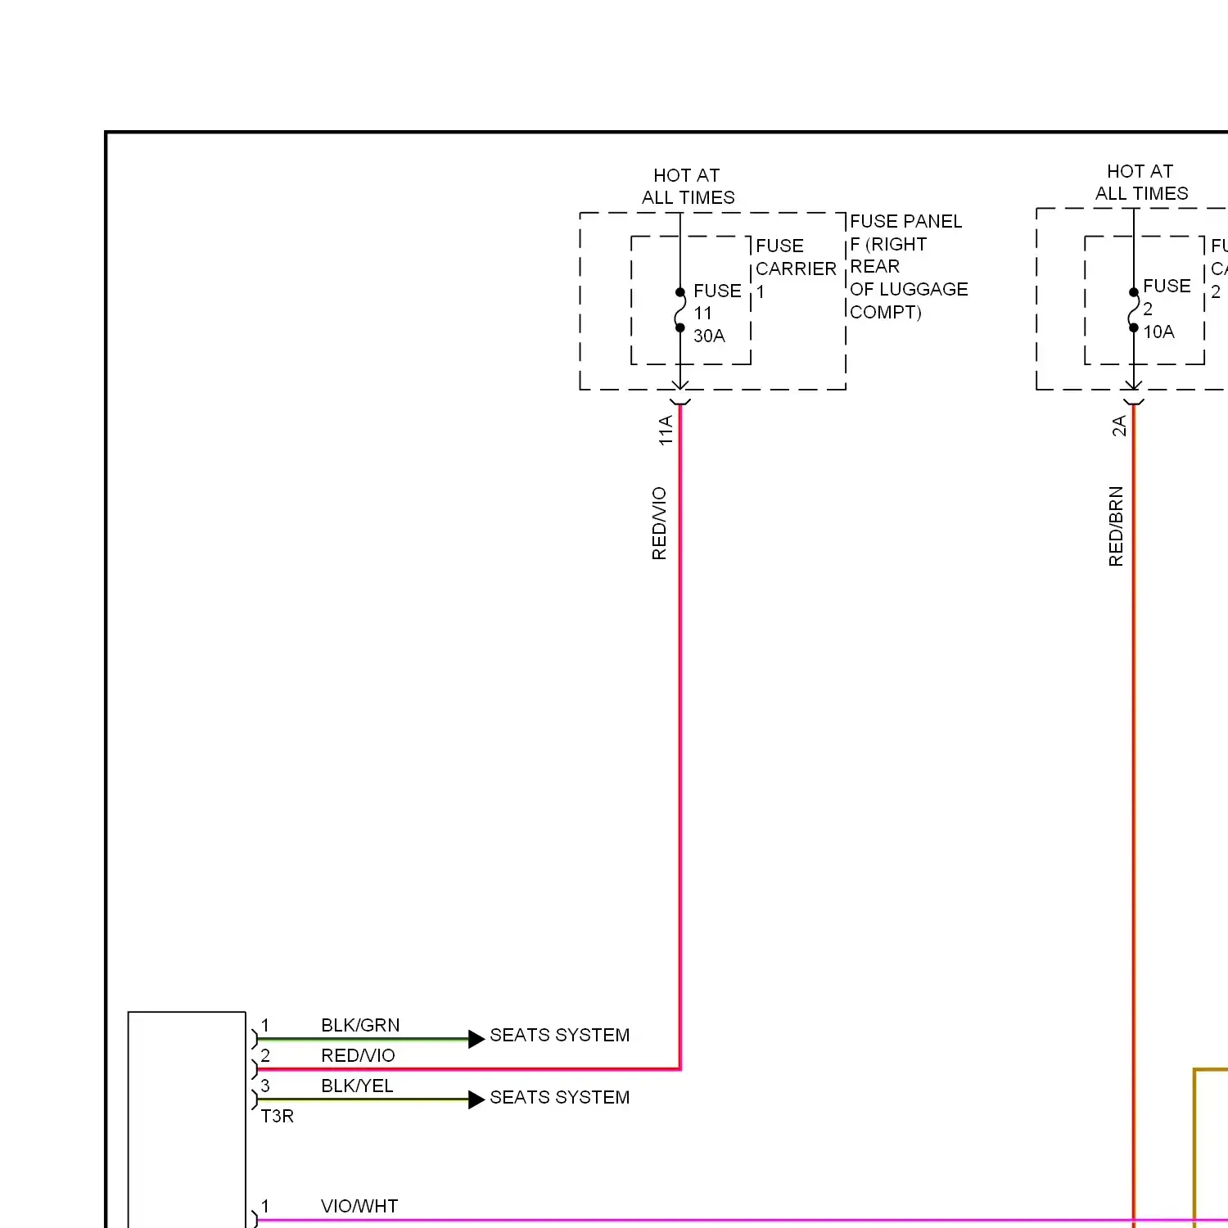Click the connector terminal below fuse 2
The width and height of the screenshot is (1228, 1228).
[x=1134, y=400]
